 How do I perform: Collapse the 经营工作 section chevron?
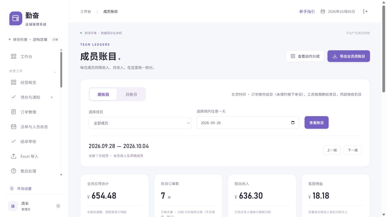click(x=55, y=72)
